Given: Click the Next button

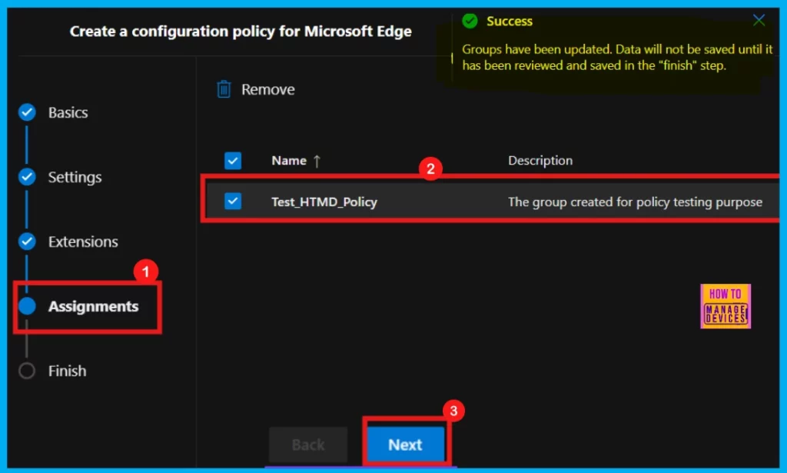Looking at the screenshot, I should click(406, 445).
